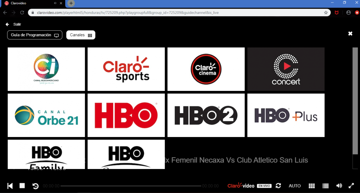Bookmark this page with the star icon
This screenshot has height=193, width=360.
[326, 13]
